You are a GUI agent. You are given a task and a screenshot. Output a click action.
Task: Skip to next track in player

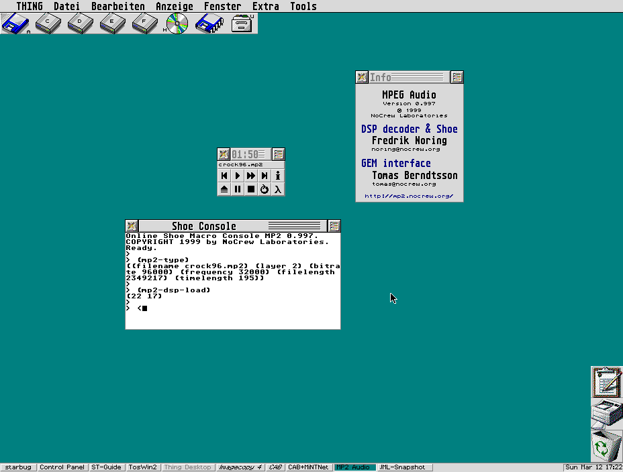265,176
